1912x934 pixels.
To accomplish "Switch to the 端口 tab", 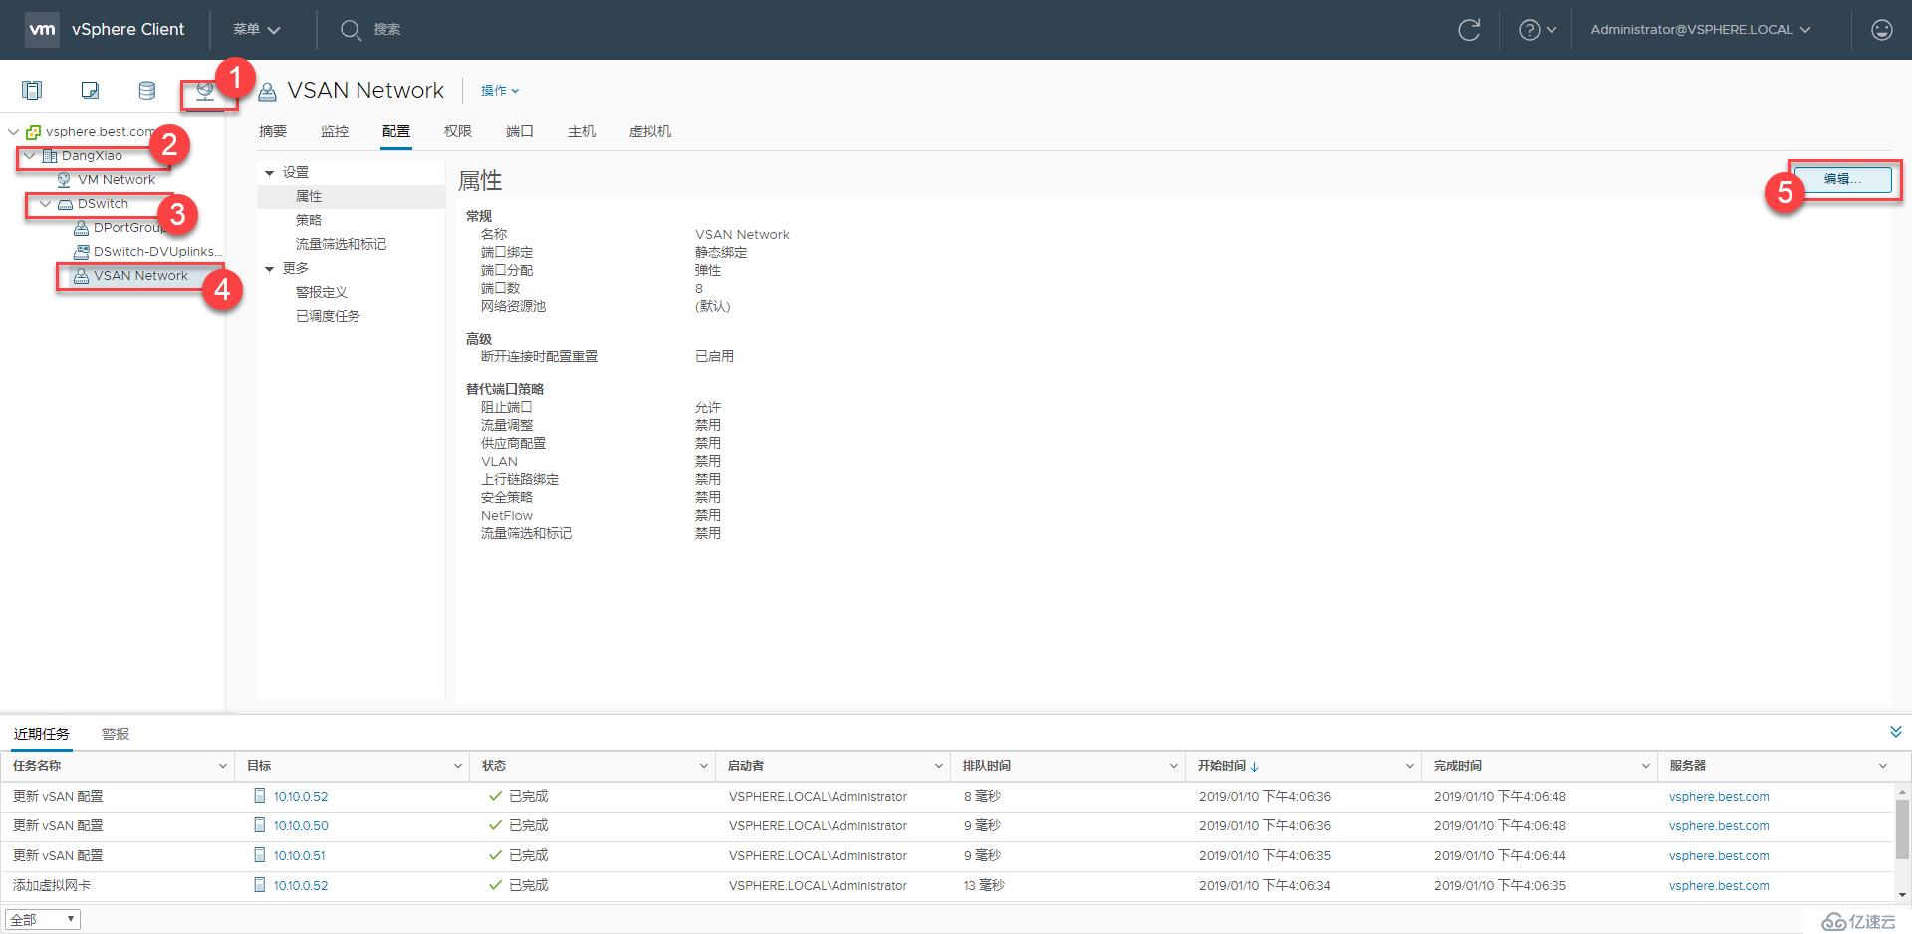I will (520, 131).
